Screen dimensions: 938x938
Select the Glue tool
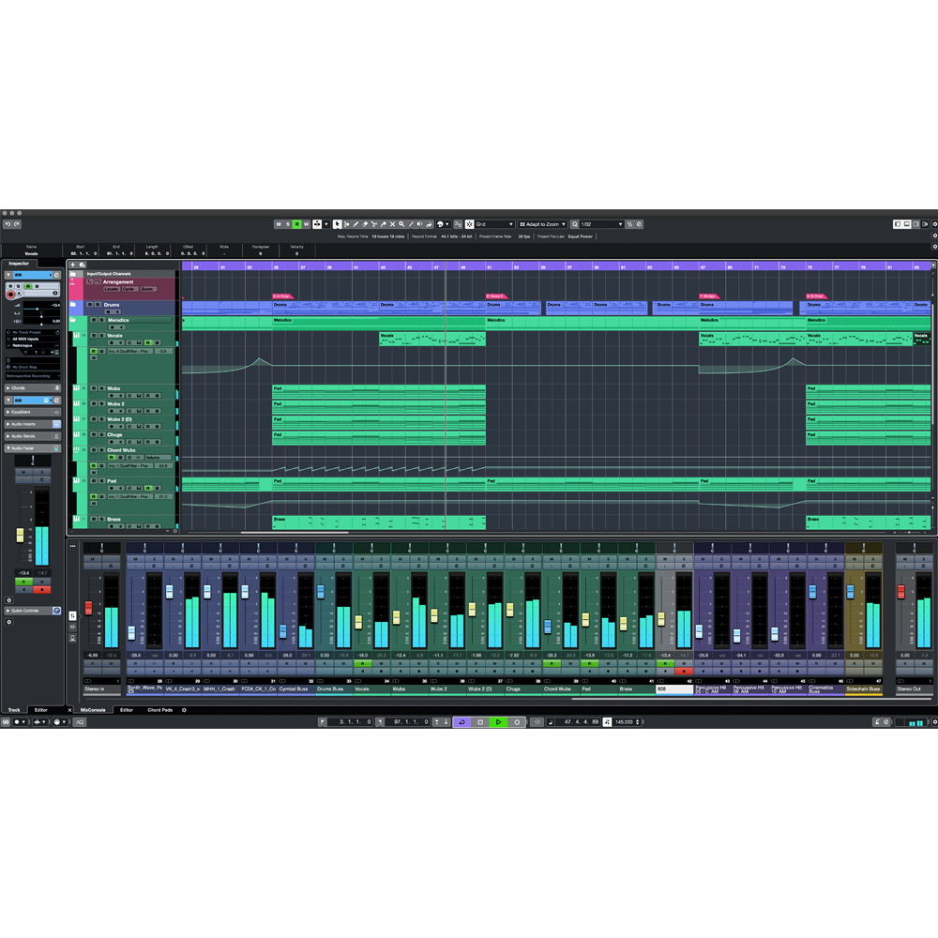[384, 224]
